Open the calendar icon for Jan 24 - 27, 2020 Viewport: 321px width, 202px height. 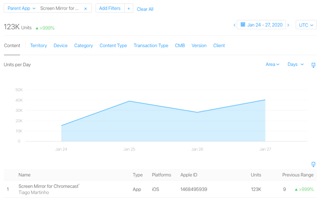(x=243, y=25)
